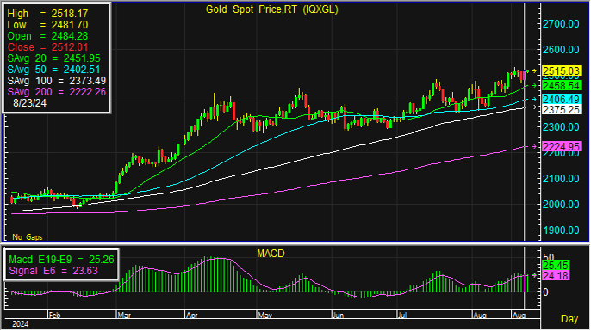591x331 pixels.
Task: Select the High = 2518.17 value
Action: (x=47, y=14)
